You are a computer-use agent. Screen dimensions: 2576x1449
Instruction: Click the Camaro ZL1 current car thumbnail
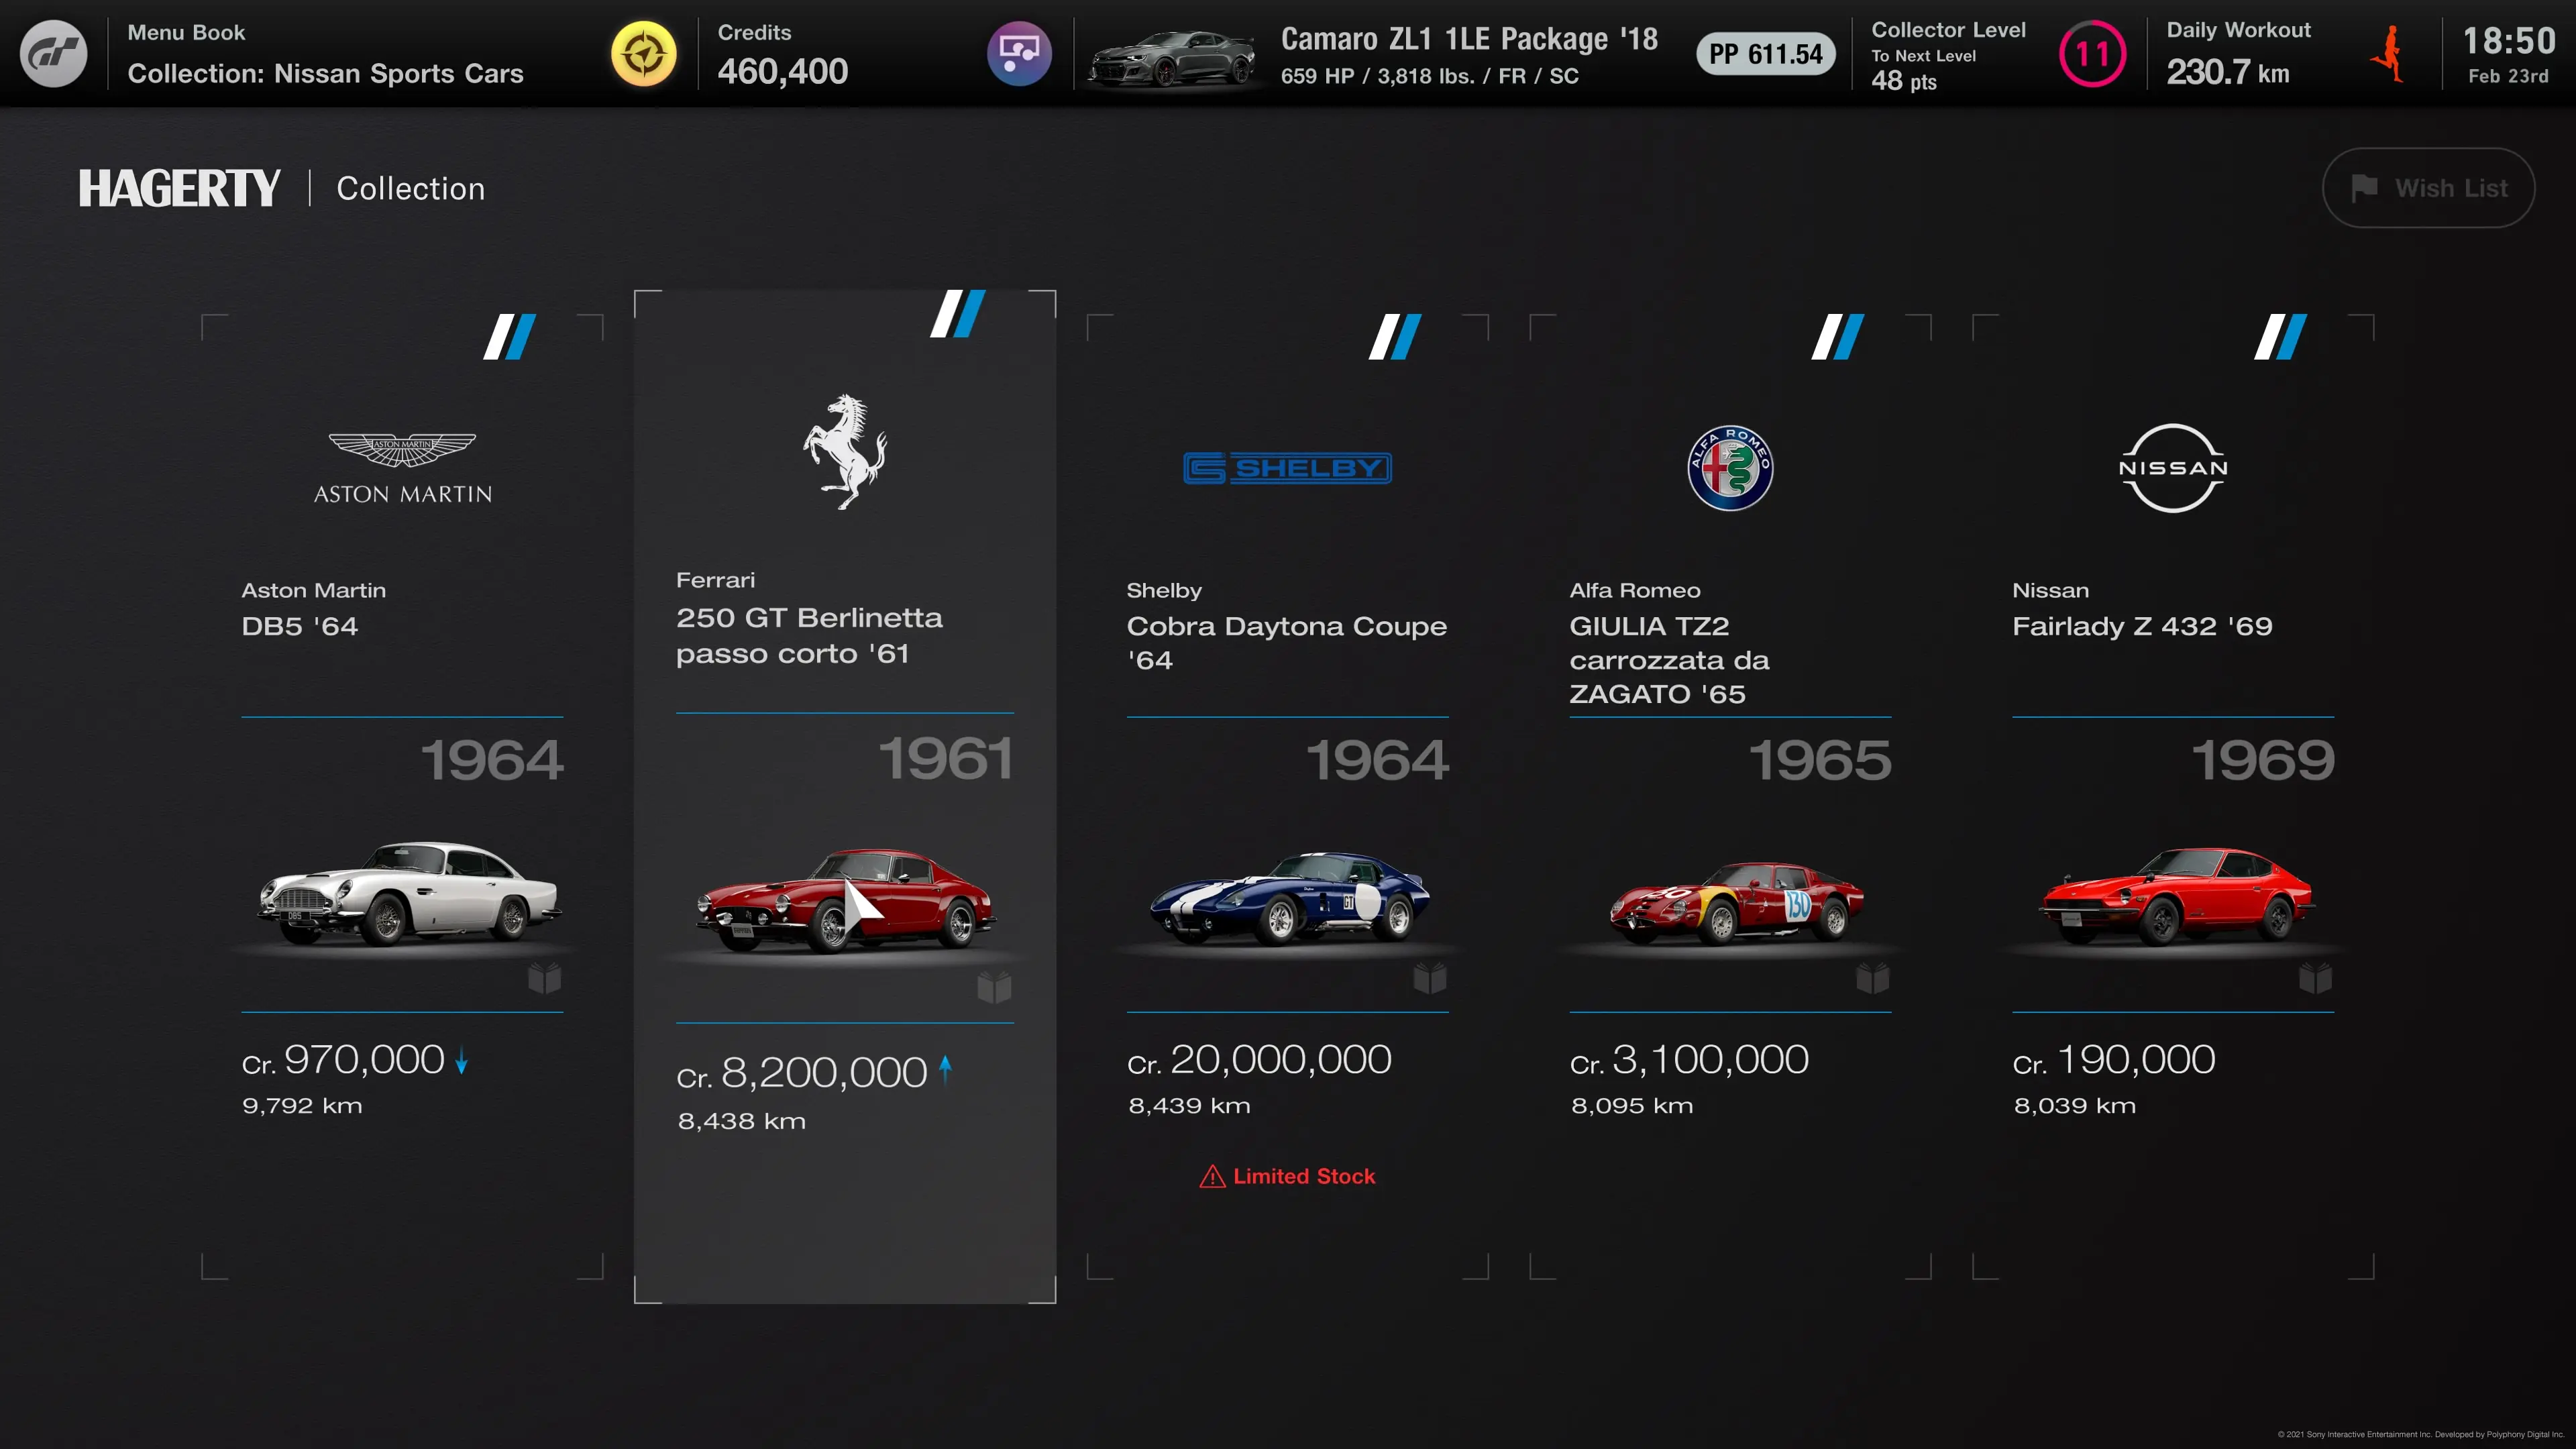point(1172,58)
